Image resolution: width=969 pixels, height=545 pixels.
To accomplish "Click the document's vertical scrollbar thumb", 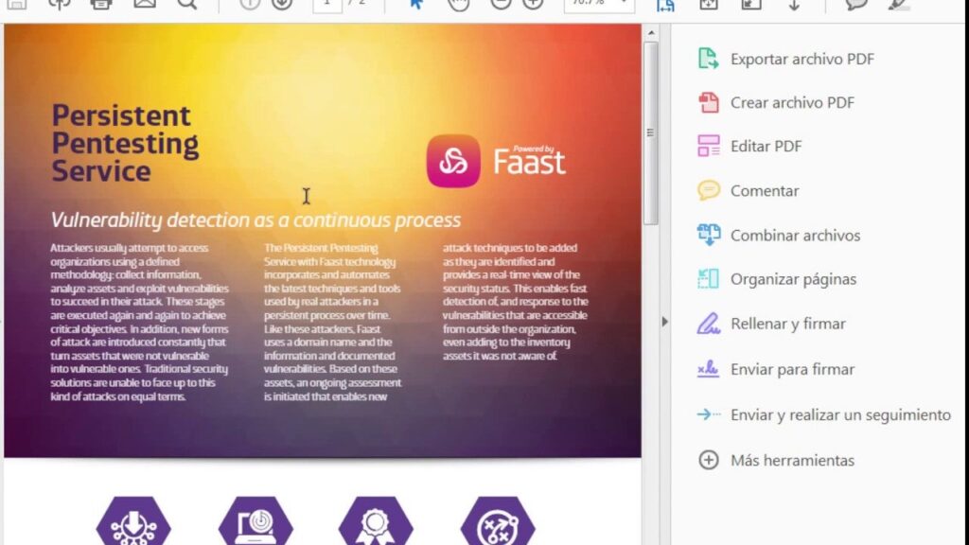I will 650,132.
